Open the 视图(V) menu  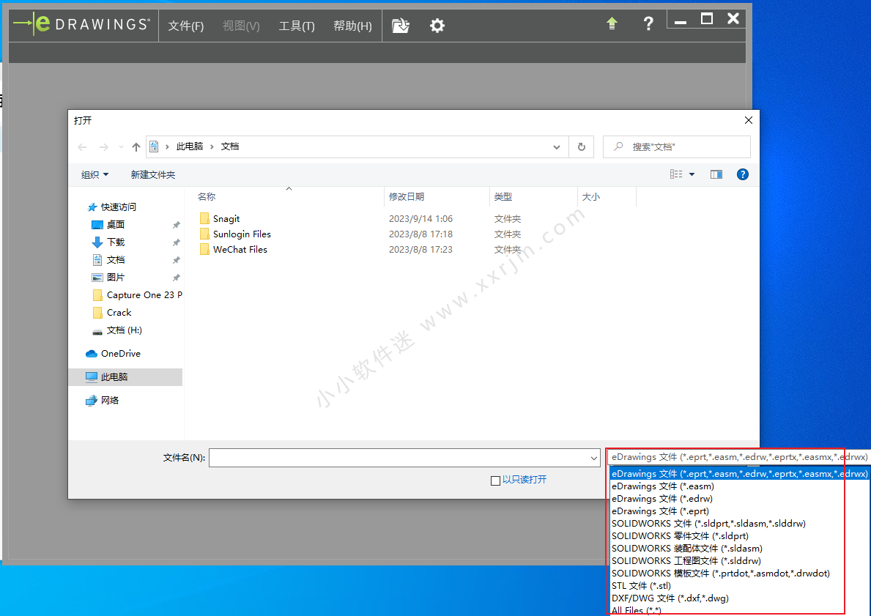[x=241, y=26]
